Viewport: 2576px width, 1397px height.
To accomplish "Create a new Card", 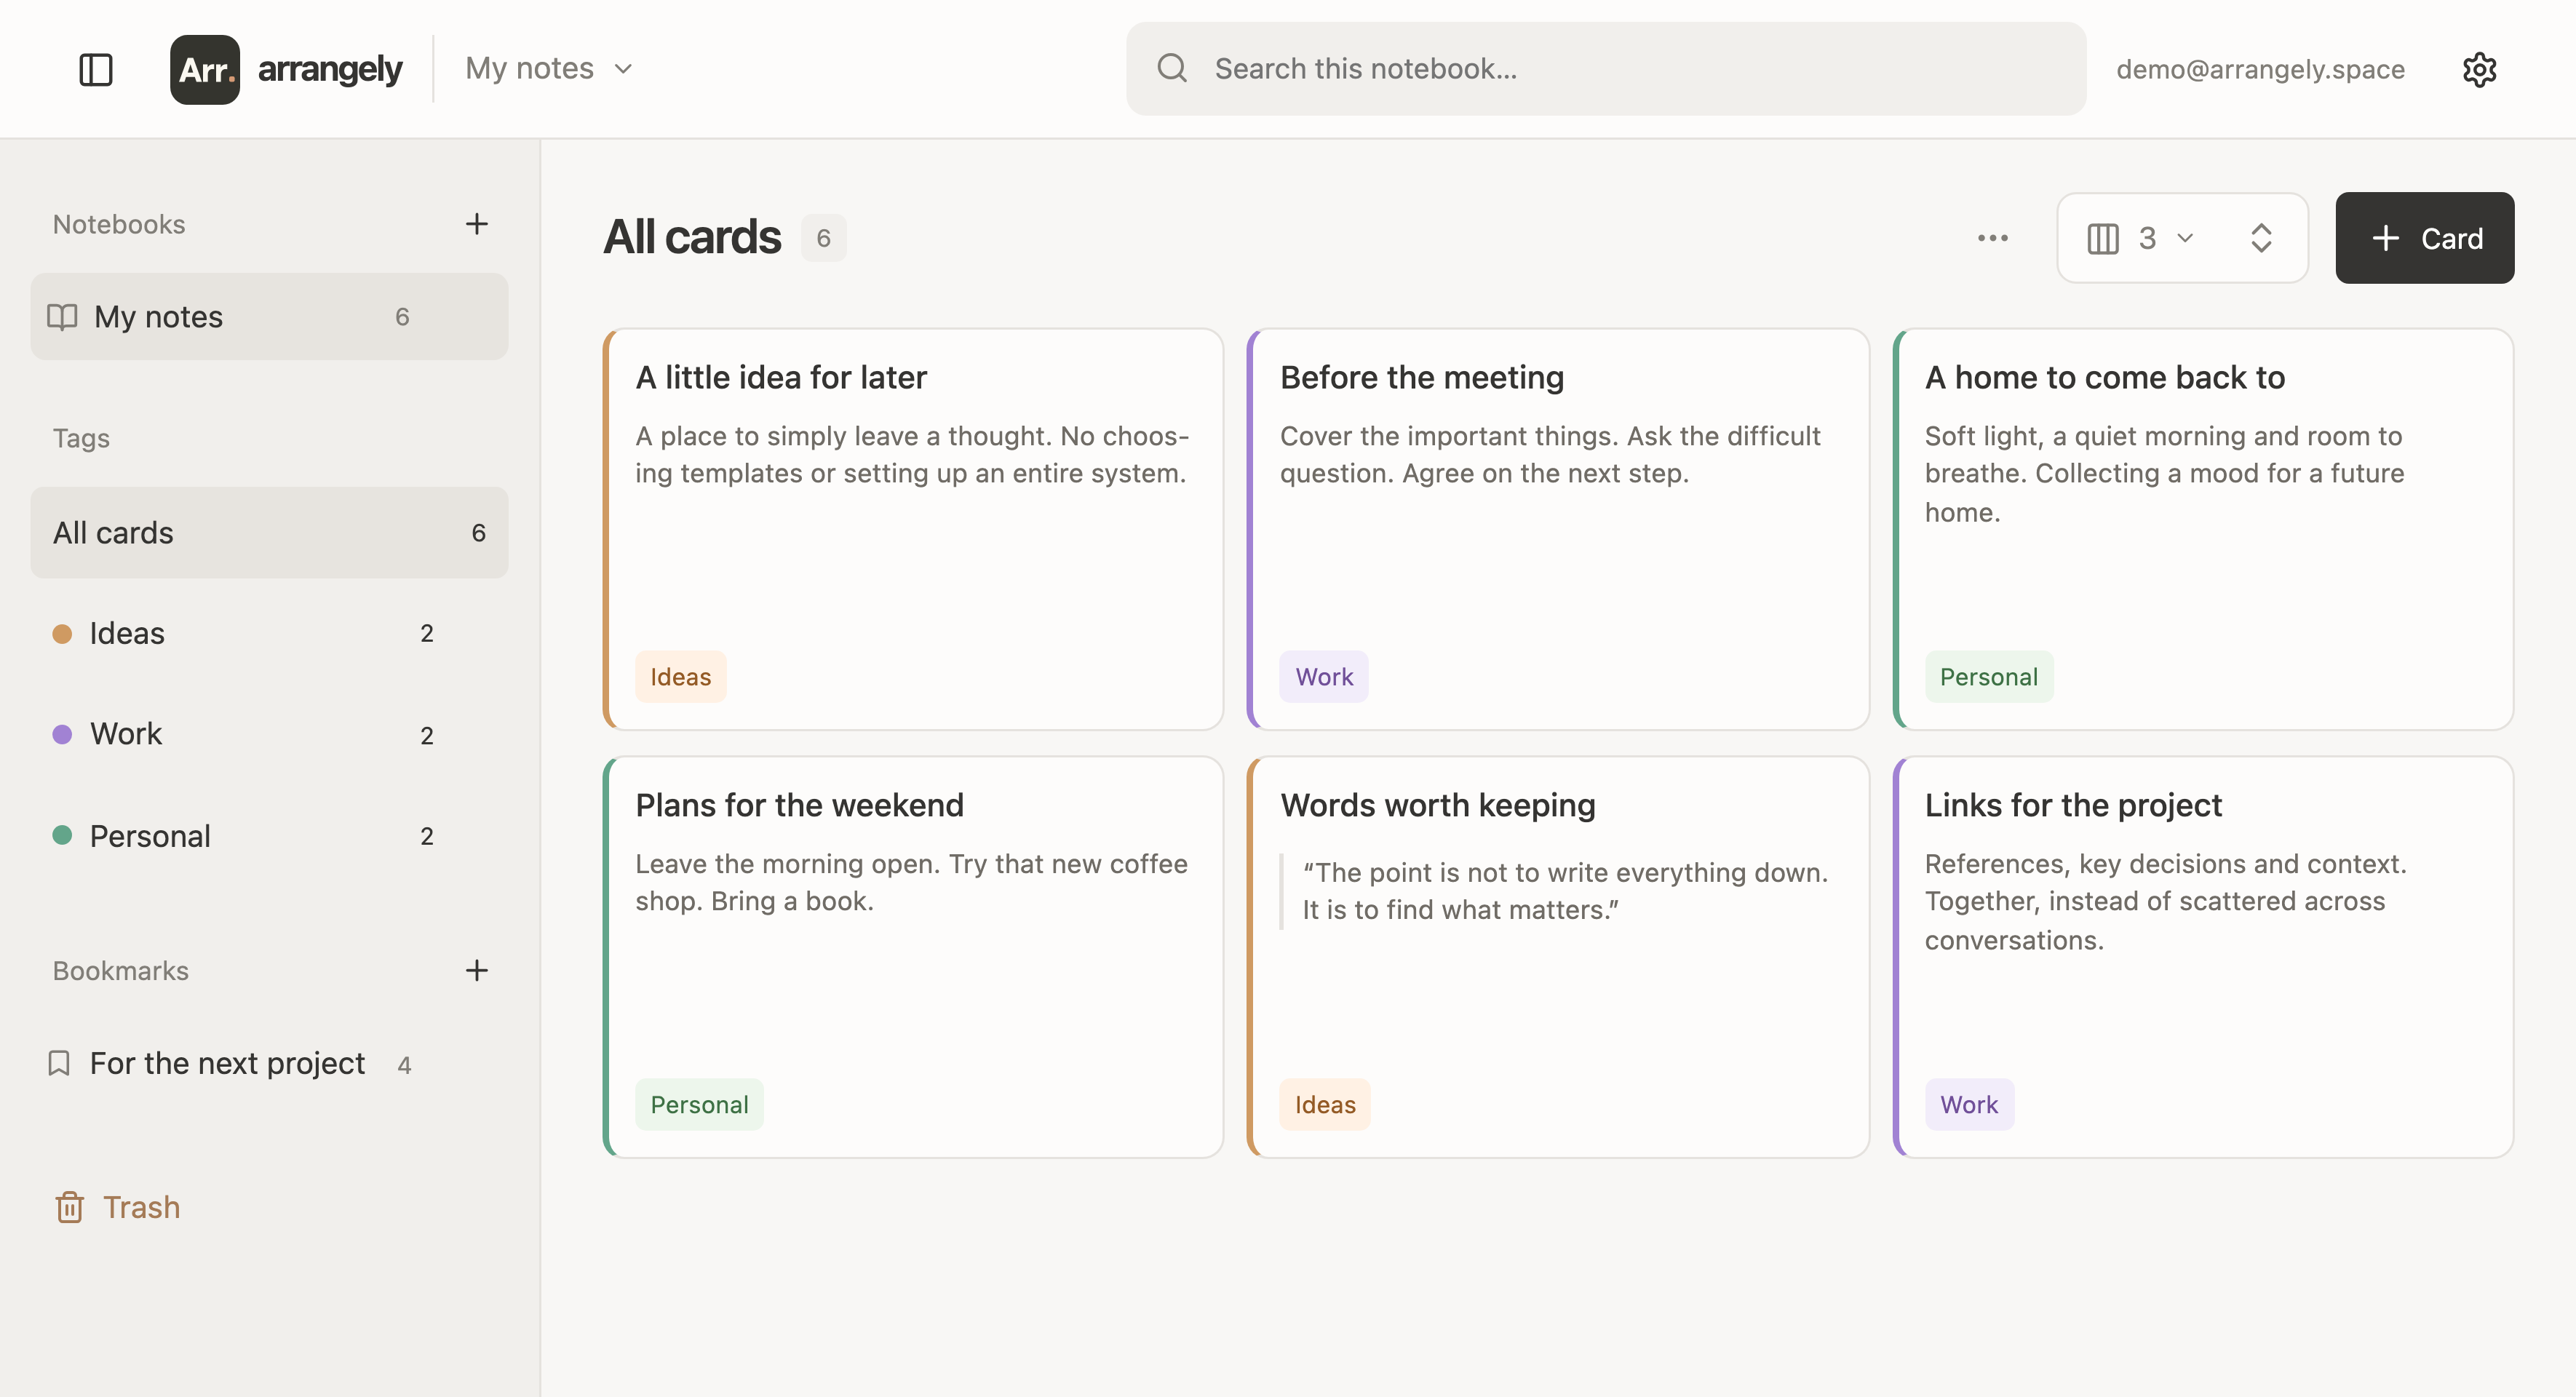I will (2424, 238).
